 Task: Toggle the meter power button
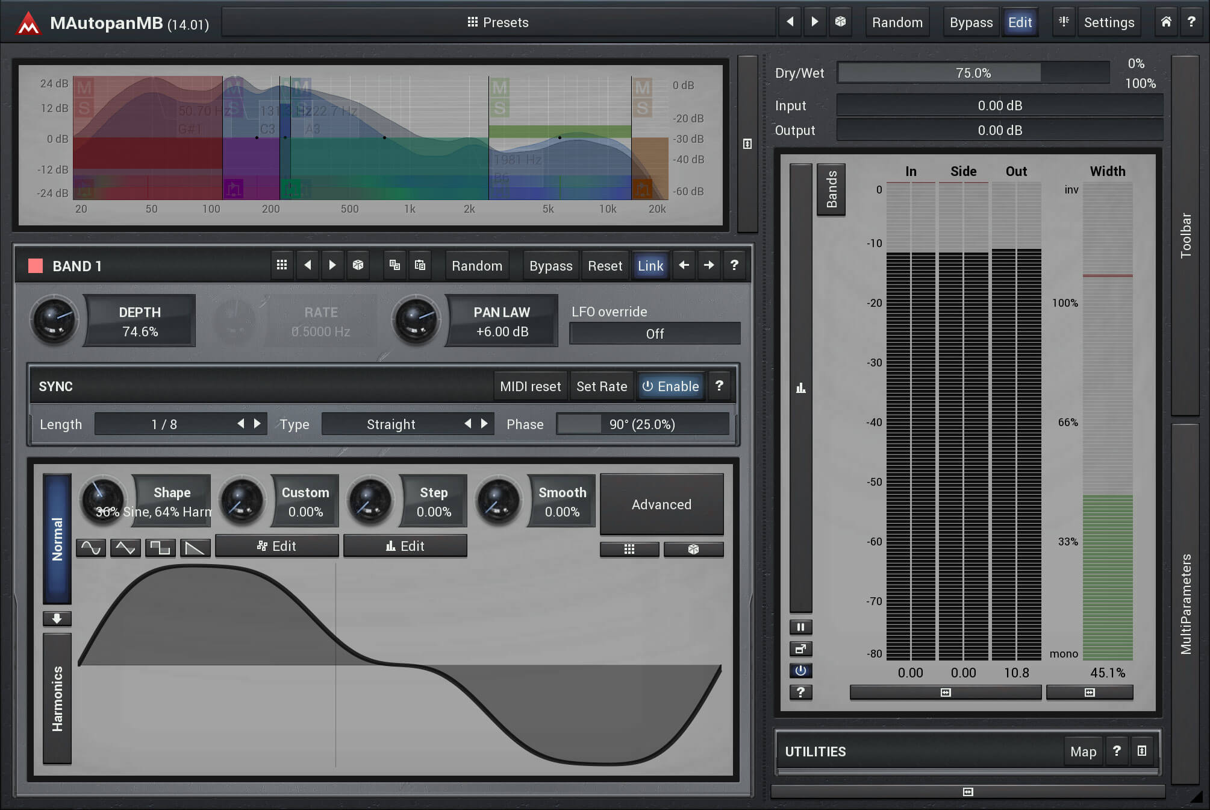800,671
